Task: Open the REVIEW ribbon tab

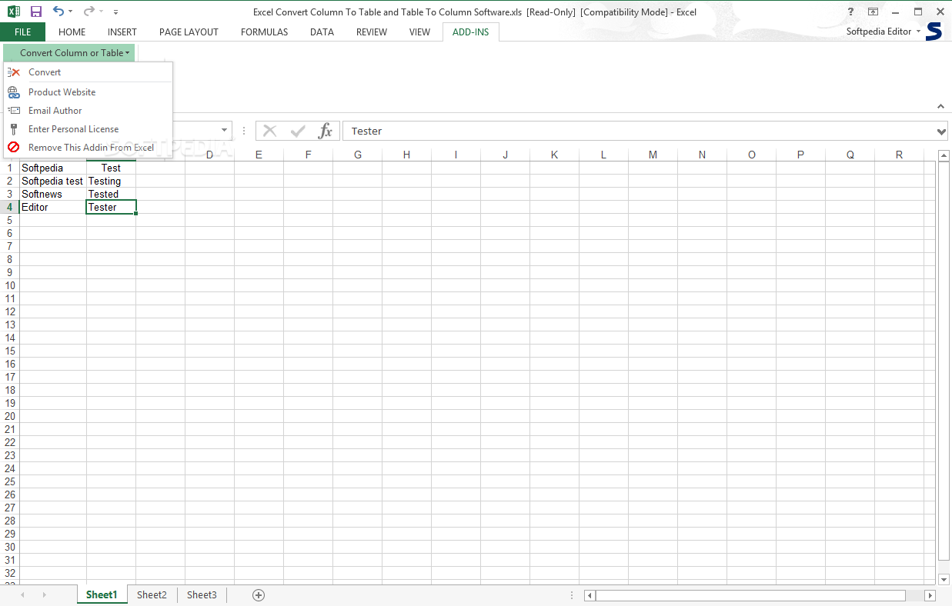Action: tap(372, 32)
